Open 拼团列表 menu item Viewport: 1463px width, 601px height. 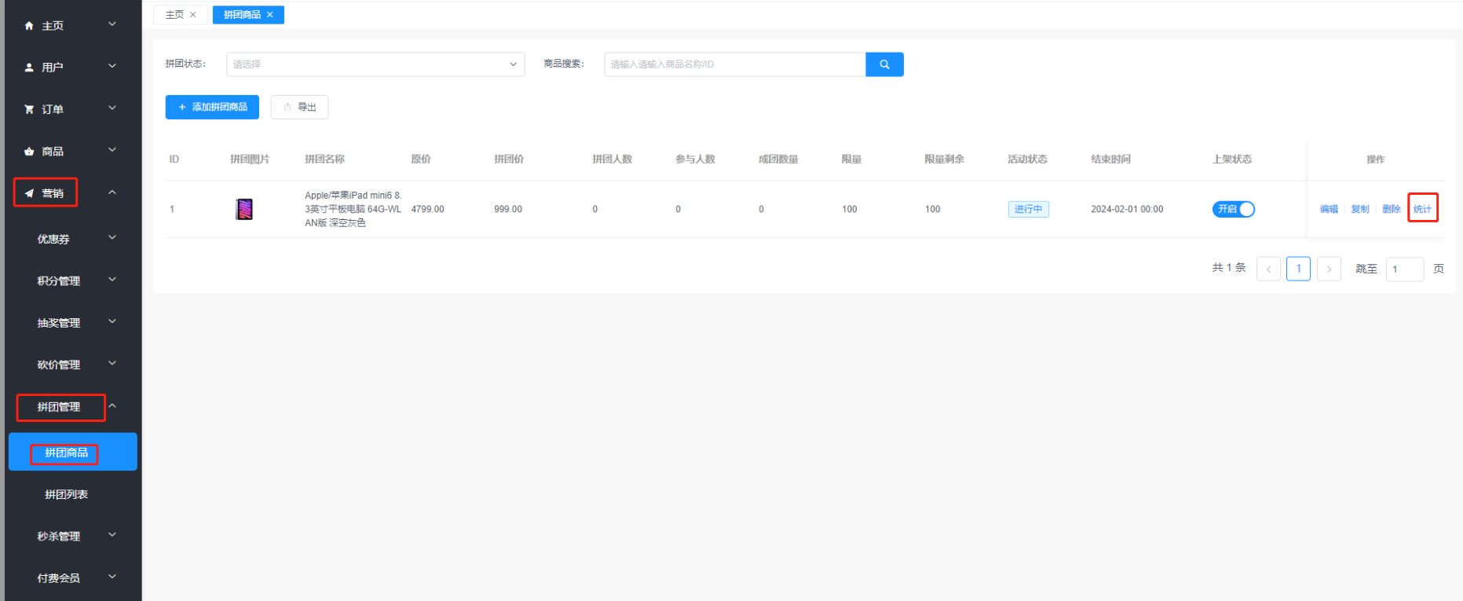(67, 494)
